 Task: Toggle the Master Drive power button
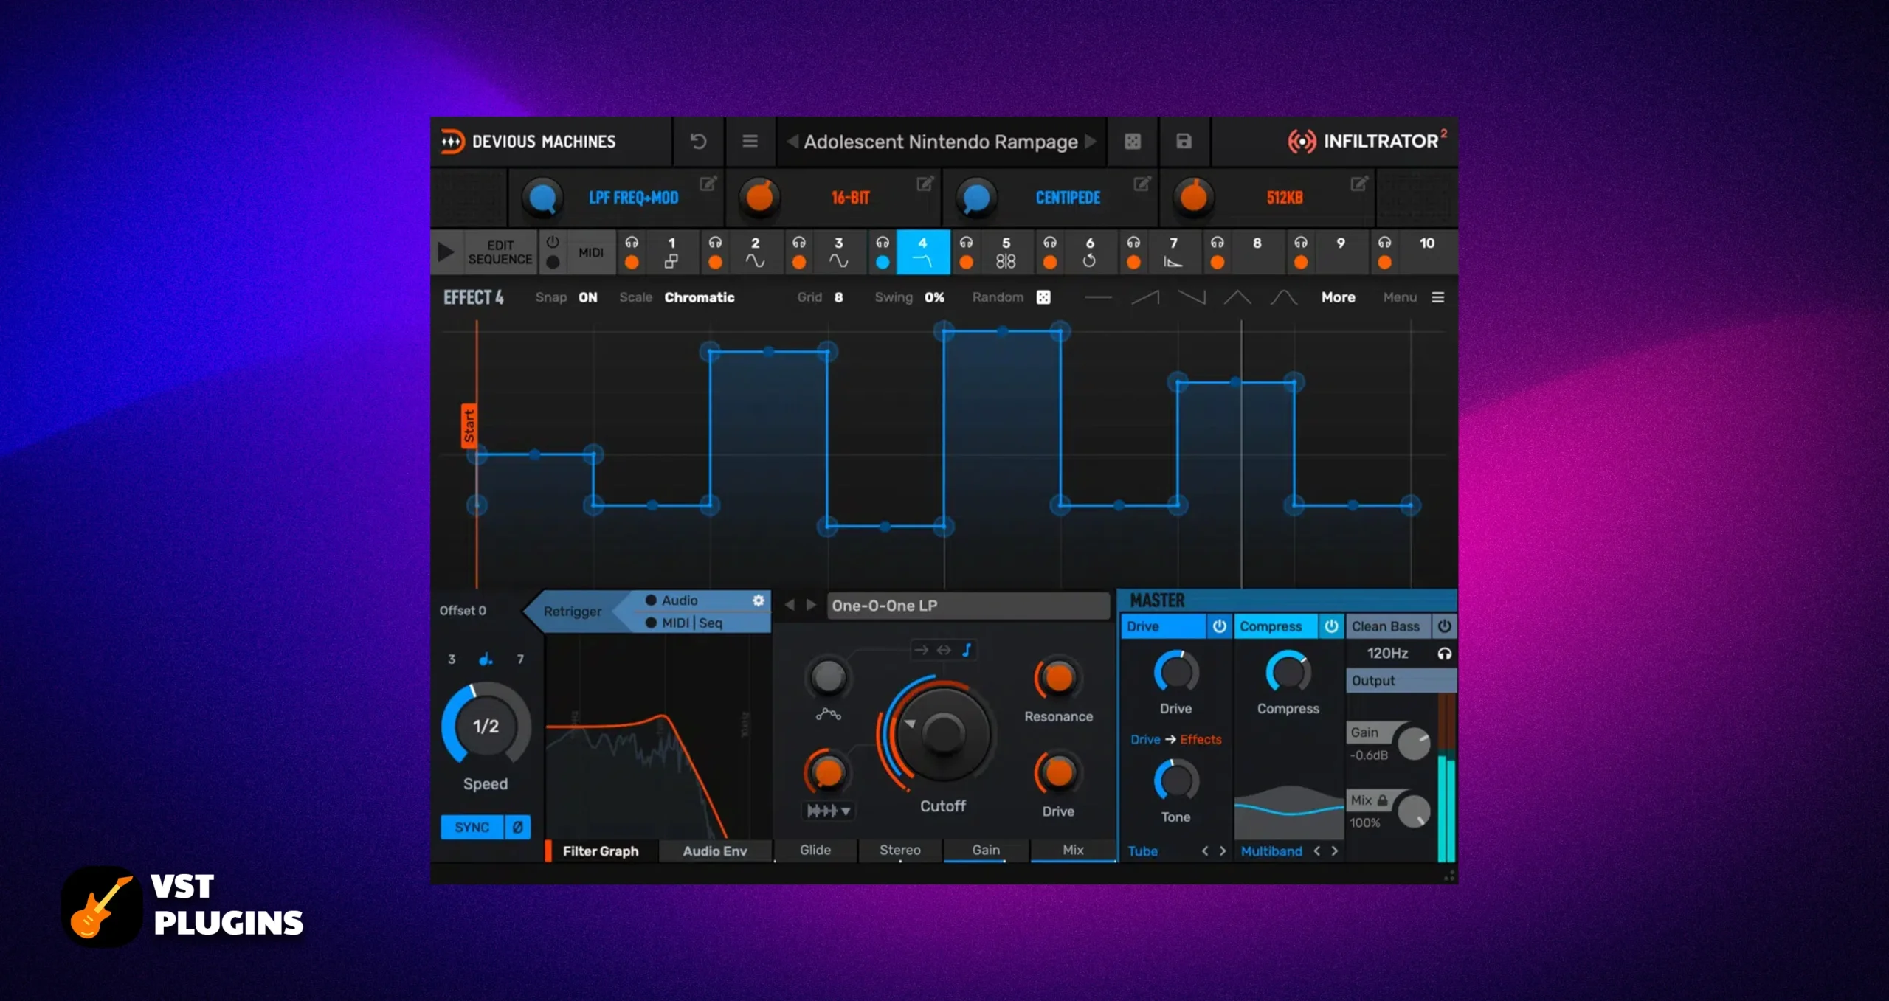pyautogui.click(x=1219, y=626)
